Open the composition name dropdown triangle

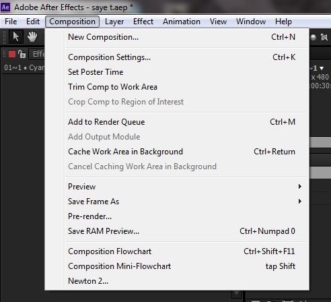pos(322,68)
